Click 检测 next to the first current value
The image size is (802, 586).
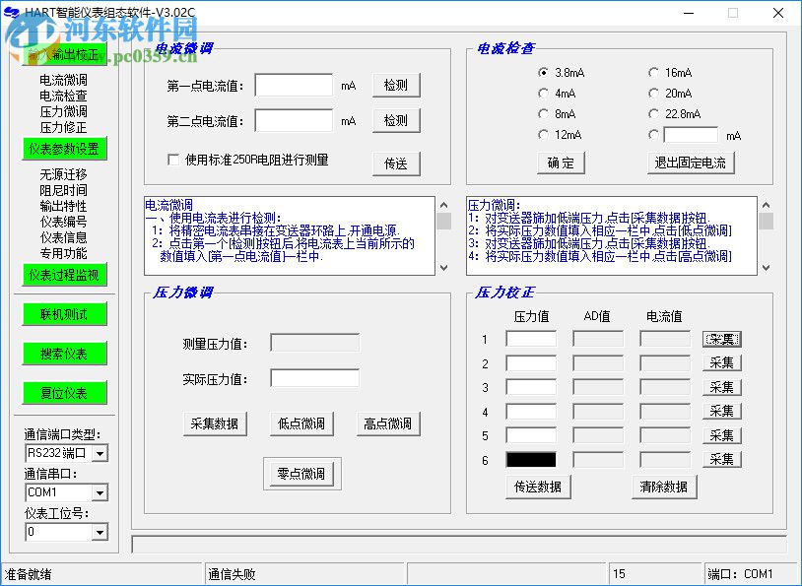click(x=395, y=85)
